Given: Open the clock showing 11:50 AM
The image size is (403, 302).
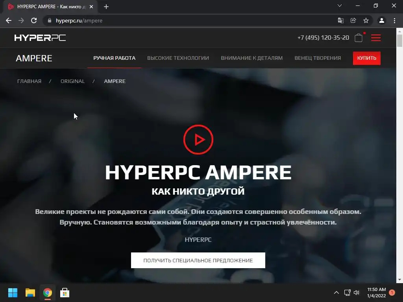Looking at the screenshot, I should pyautogui.click(x=377, y=293).
